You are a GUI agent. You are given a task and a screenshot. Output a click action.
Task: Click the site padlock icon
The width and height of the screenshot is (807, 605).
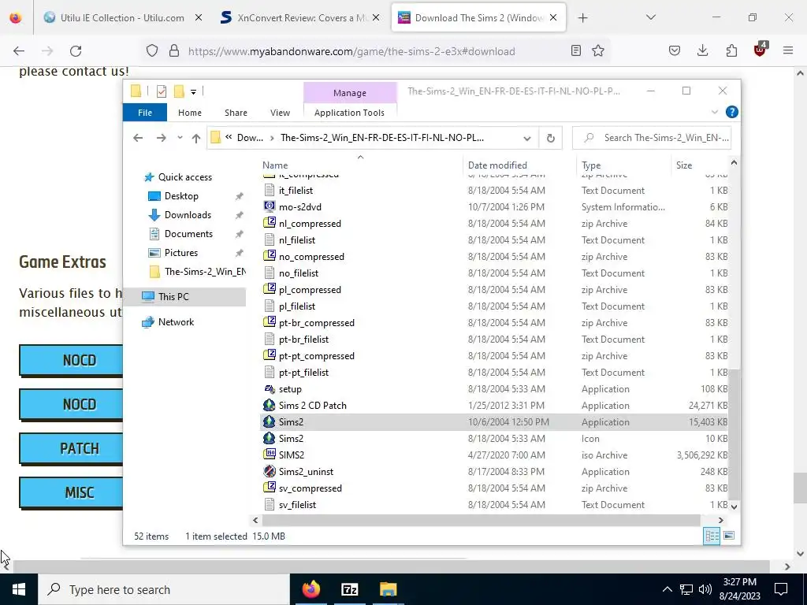(x=174, y=51)
